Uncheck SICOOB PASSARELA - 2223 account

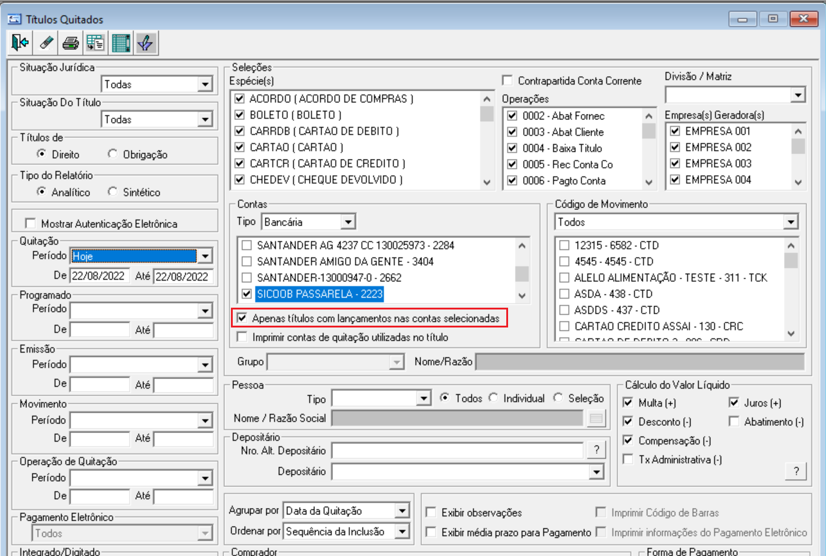tap(247, 294)
